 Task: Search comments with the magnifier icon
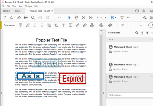(137, 33)
